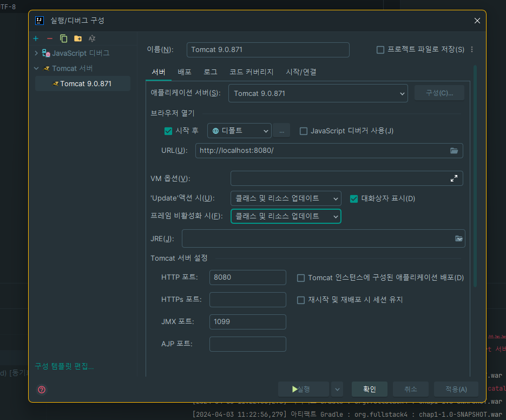Uncheck 대화상자 표시 checkbox

click(x=354, y=199)
